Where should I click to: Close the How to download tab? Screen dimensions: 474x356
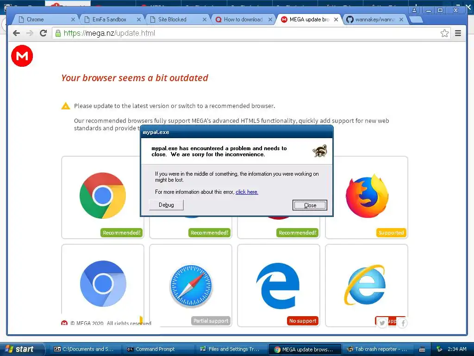(270, 19)
